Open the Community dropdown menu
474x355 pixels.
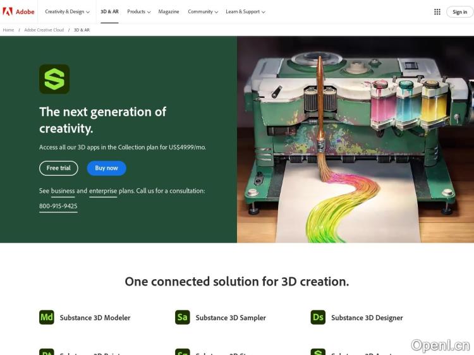click(202, 11)
